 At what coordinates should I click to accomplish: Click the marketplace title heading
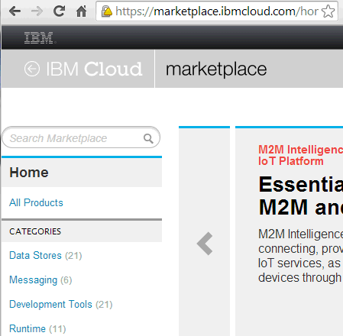pos(216,69)
